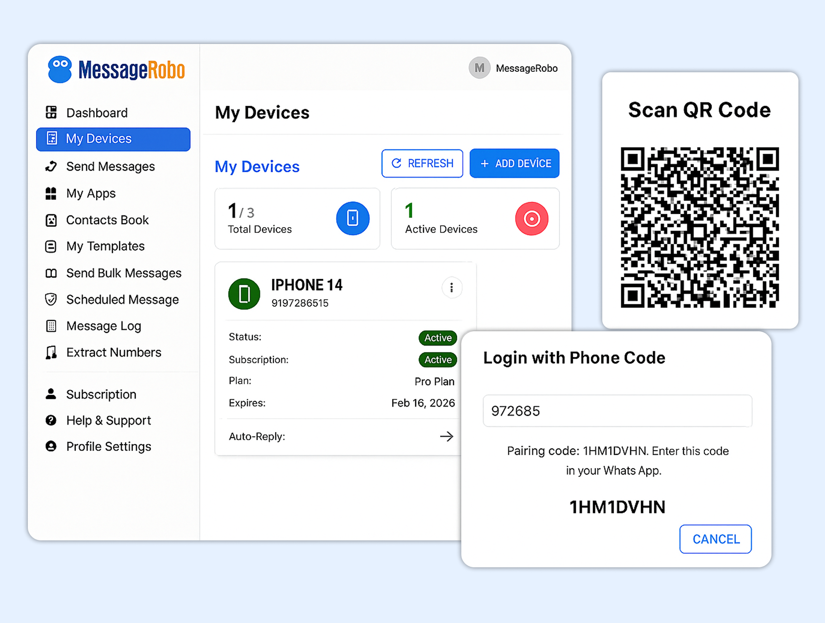The width and height of the screenshot is (825, 623).
Task: Click the IPHONE 14 device name
Action: (307, 285)
